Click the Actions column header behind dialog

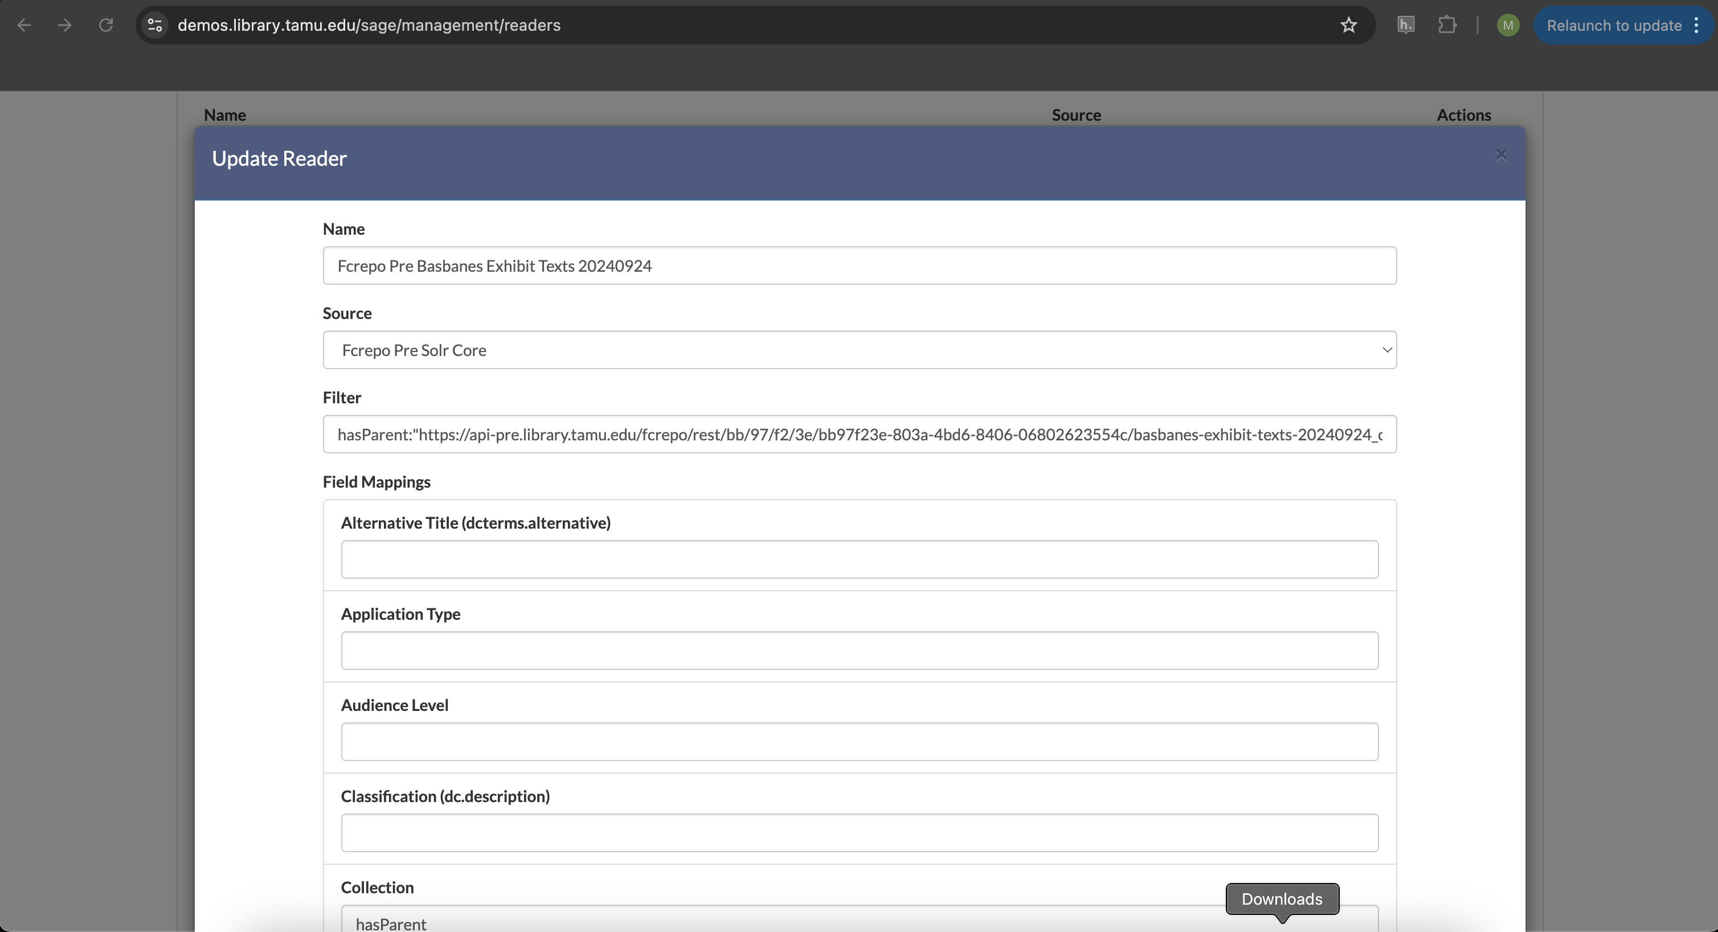pyautogui.click(x=1464, y=115)
